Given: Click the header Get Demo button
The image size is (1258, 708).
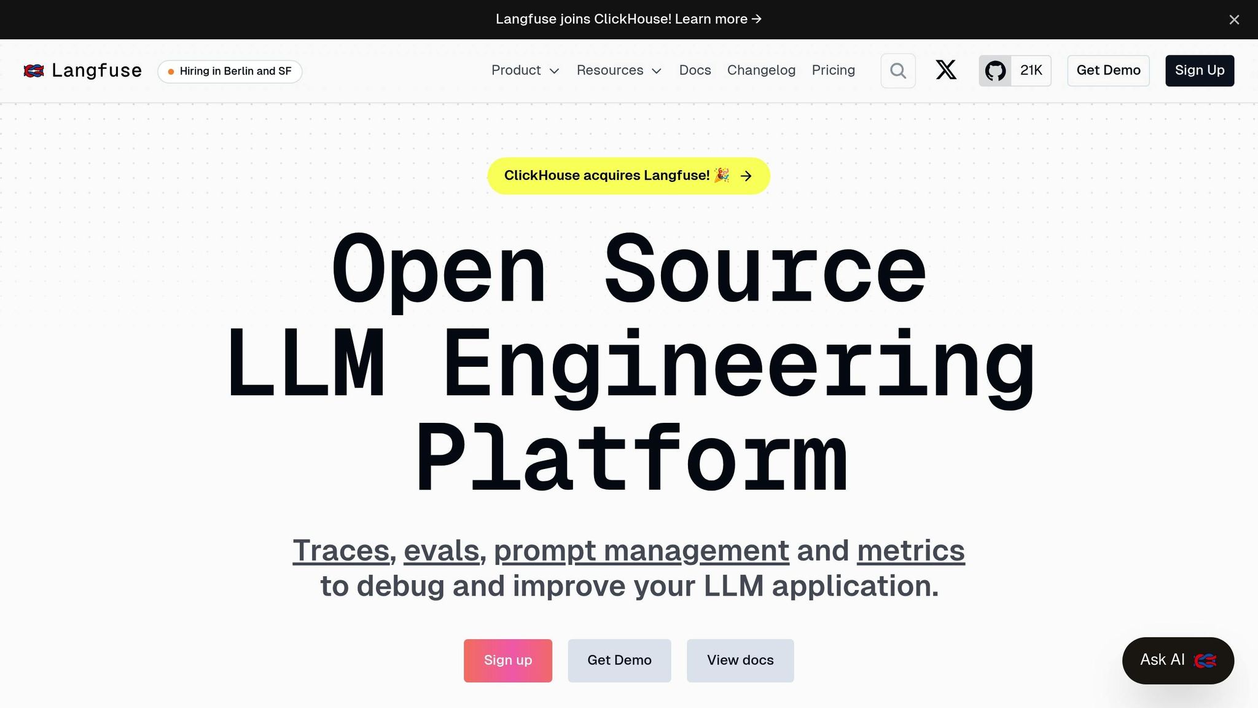Looking at the screenshot, I should pos(1108,71).
